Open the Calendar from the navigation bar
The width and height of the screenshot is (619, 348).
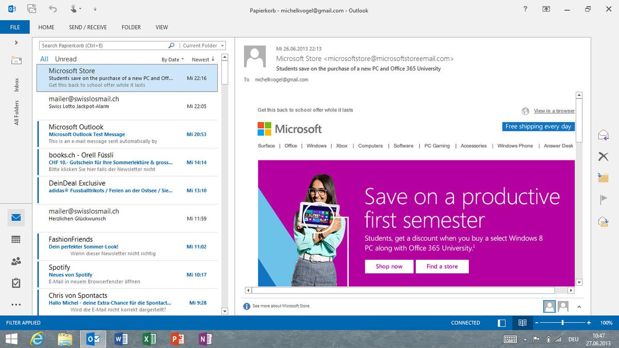click(16, 240)
